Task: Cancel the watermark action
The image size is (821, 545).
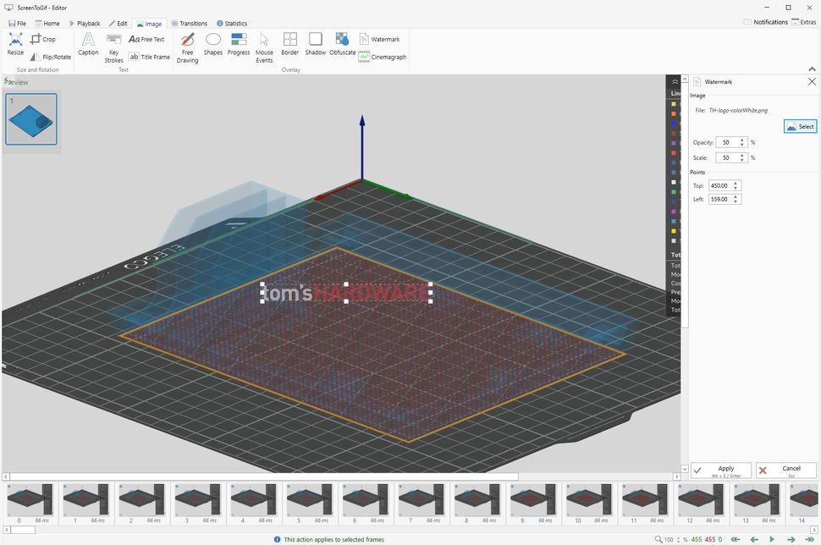Action: click(x=786, y=471)
